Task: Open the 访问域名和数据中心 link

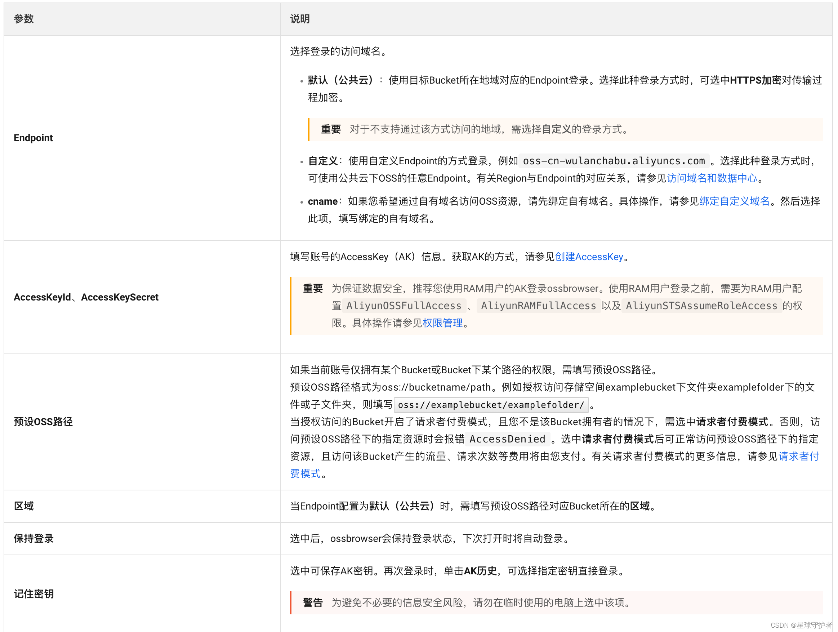Action: click(712, 178)
